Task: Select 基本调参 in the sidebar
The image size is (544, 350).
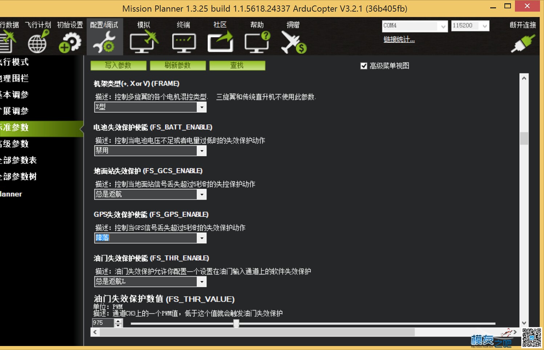Action: click(14, 94)
